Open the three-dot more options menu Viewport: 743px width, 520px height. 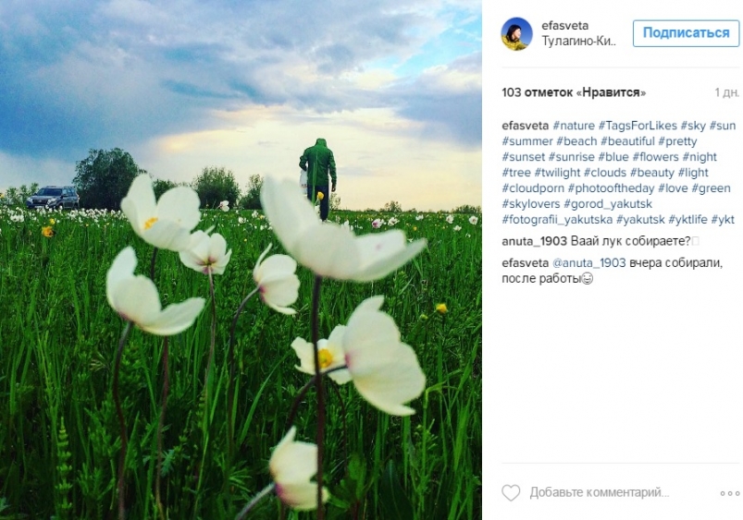coord(729,493)
